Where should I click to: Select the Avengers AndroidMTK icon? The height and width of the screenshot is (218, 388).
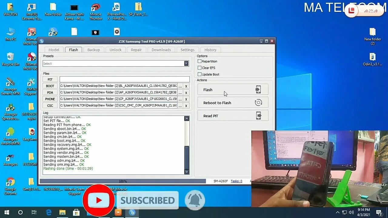[10, 136]
